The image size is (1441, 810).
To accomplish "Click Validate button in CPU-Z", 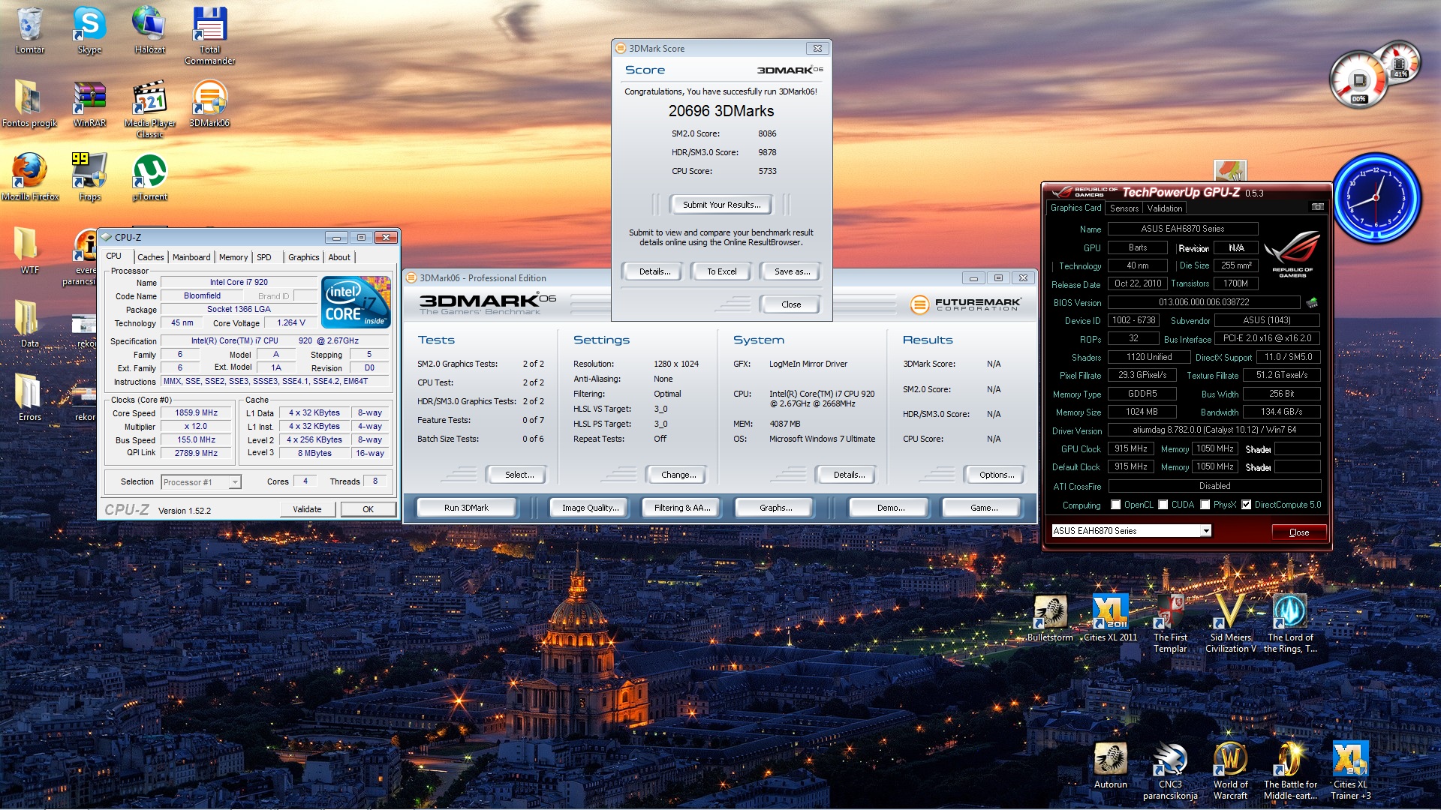I will pyautogui.click(x=307, y=509).
